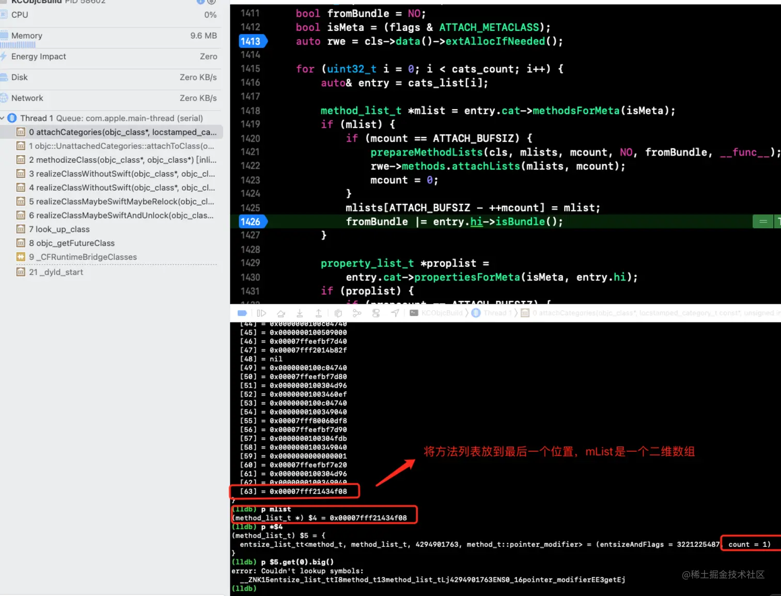Viewport: 781px width, 596px height.
Task: Click ATTACH_METACLASS in line 1412
Action: coord(489,27)
